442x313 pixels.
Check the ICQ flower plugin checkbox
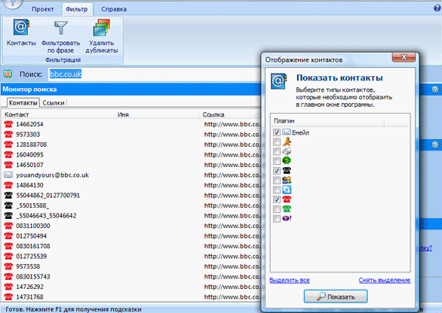click(x=277, y=161)
